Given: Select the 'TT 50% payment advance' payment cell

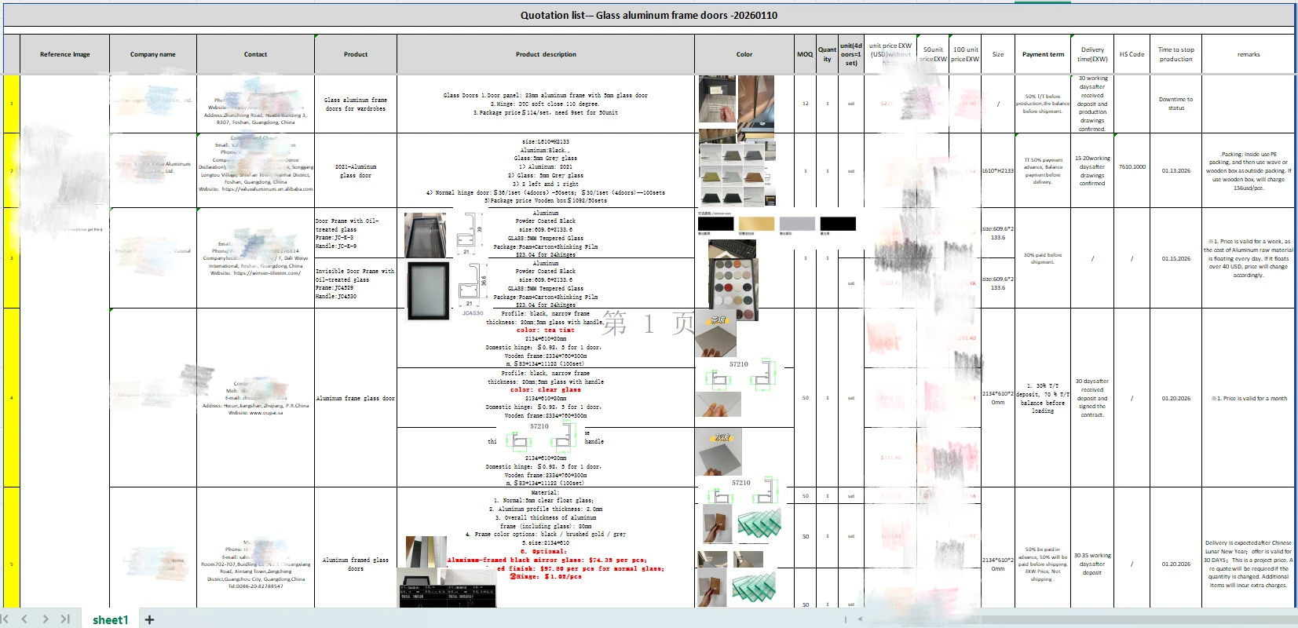Looking at the screenshot, I should pyautogui.click(x=1043, y=170).
